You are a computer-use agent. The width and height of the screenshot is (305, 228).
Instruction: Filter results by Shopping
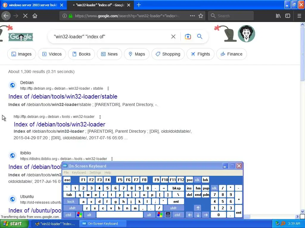(x=168, y=54)
